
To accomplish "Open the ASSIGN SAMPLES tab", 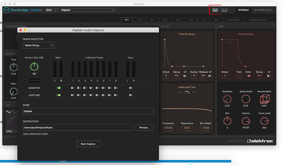I will coord(258,20).
